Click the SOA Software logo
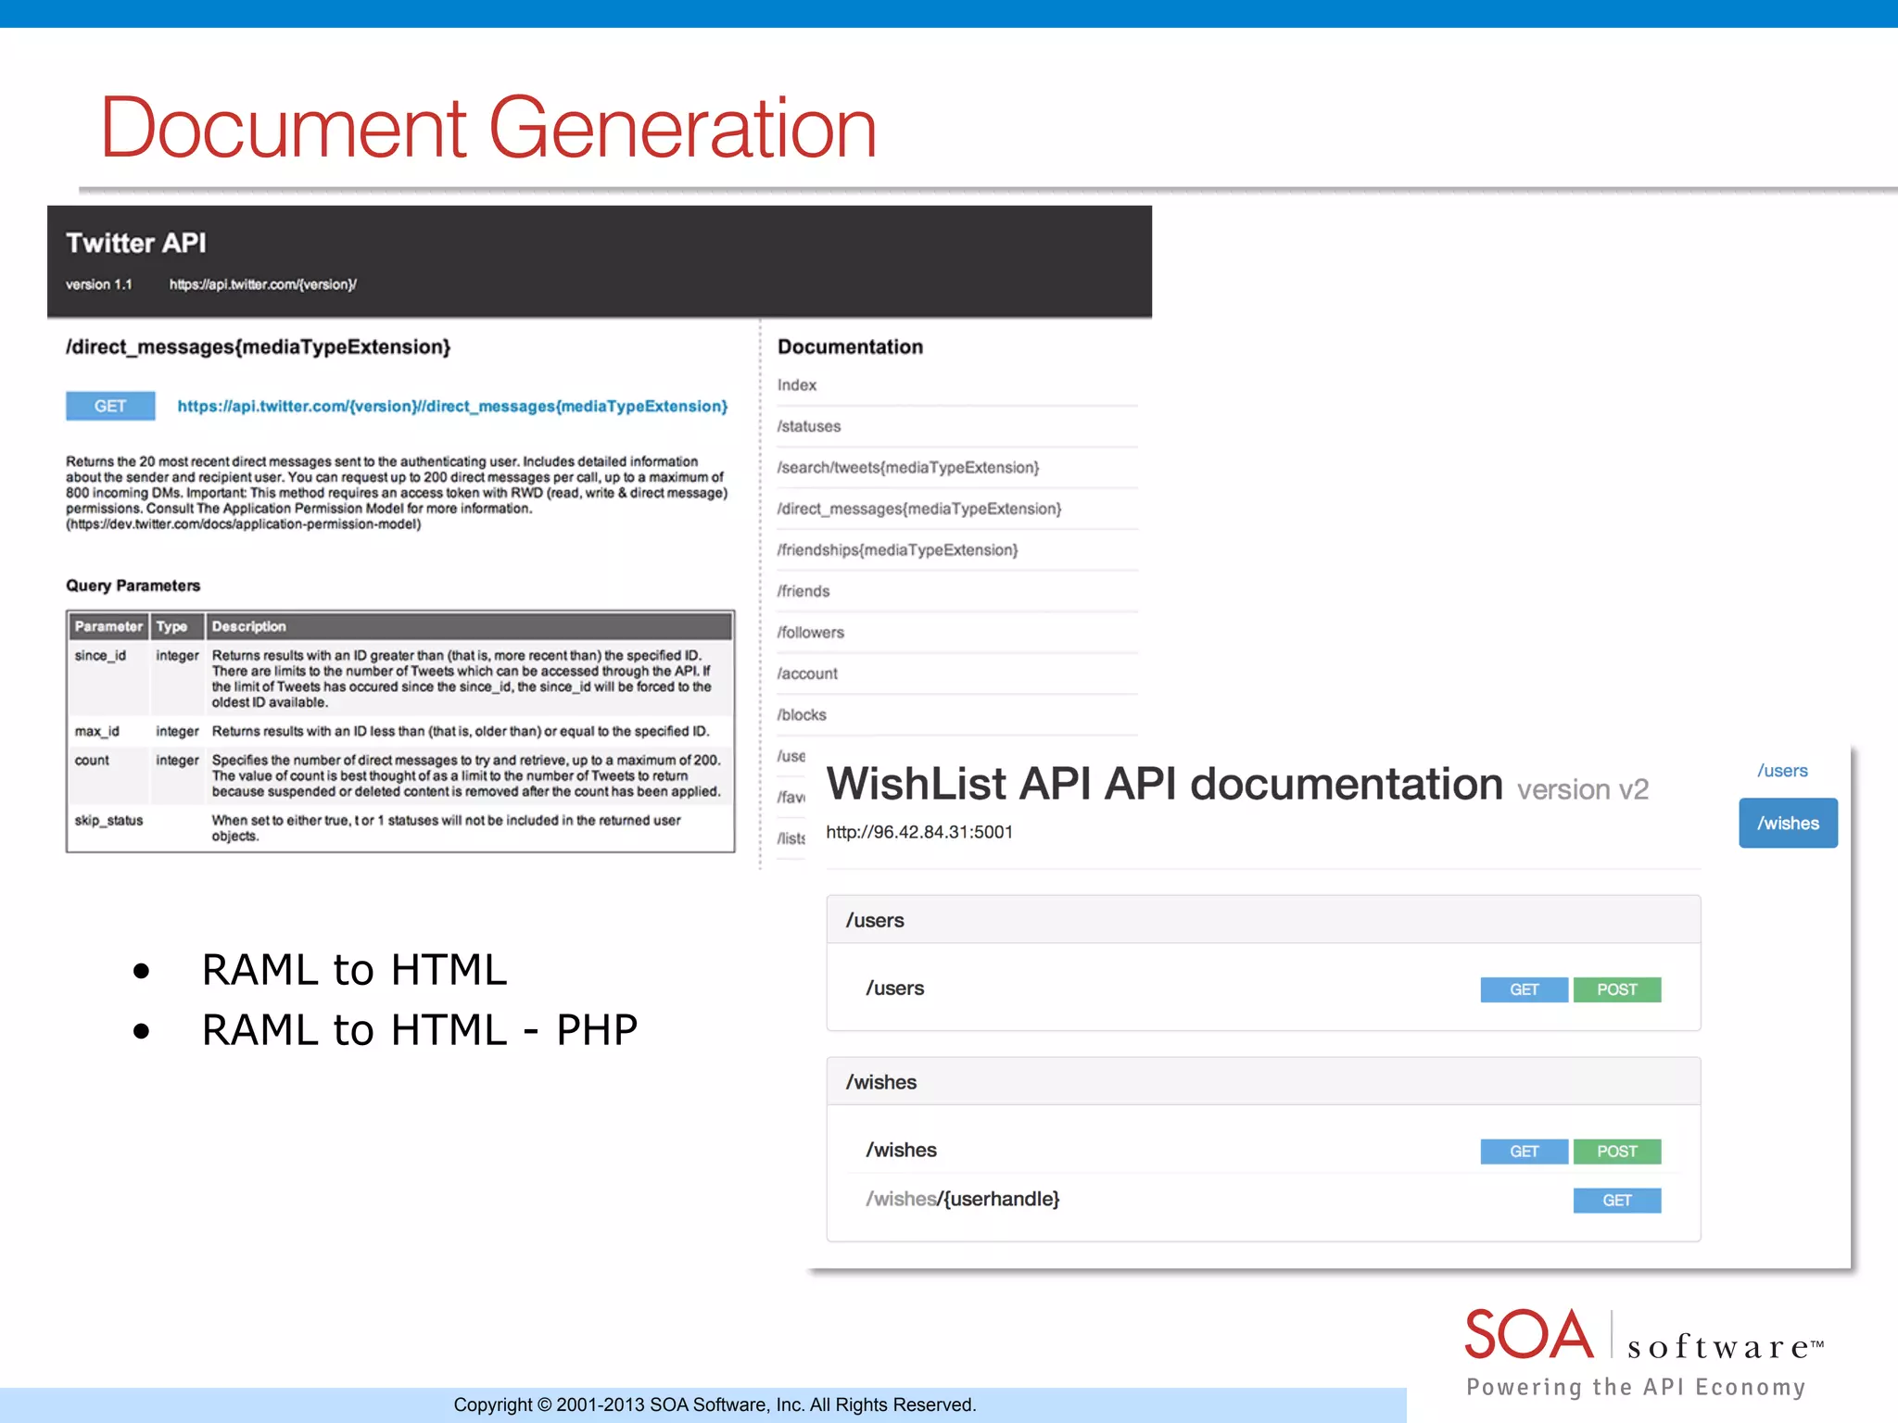The width and height of the screenshot is (1898, 1423). tap(1645, 1353)
